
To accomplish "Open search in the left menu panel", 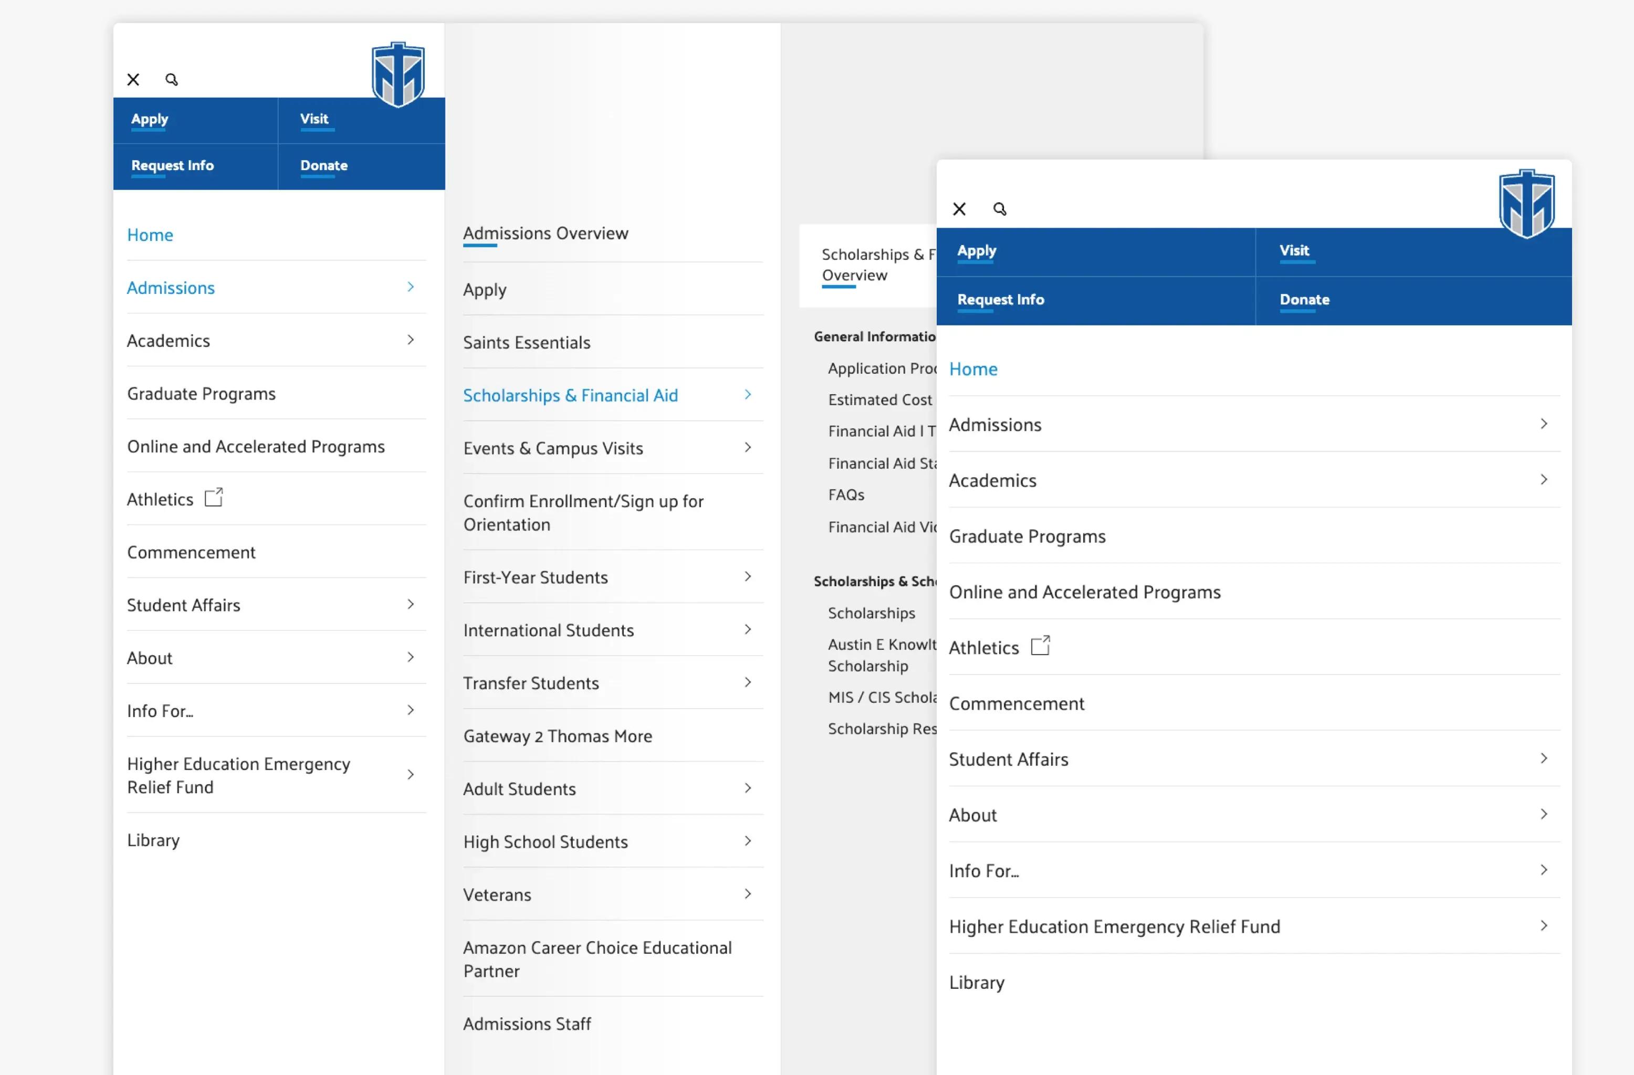I will pos(172,80).
